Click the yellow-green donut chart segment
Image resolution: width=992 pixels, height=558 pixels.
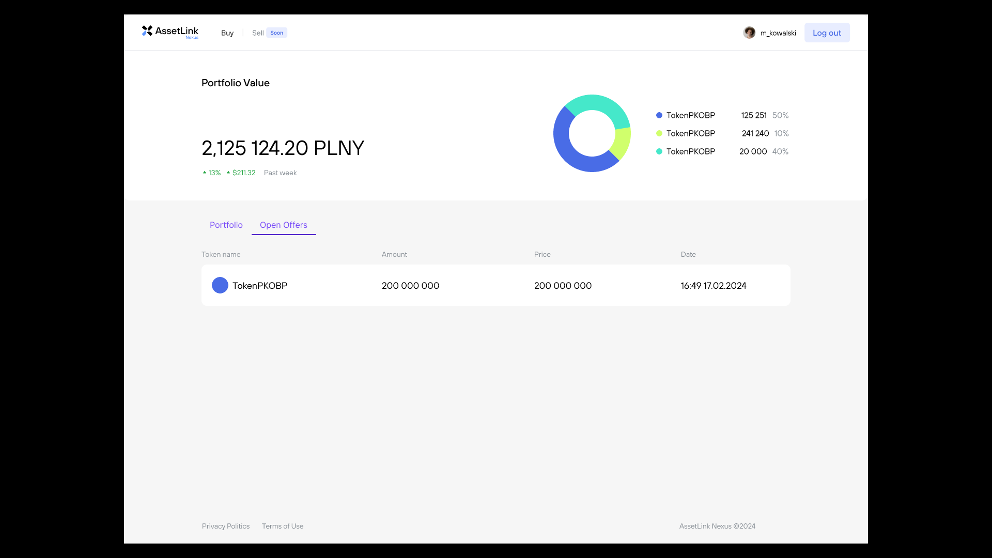622,144
